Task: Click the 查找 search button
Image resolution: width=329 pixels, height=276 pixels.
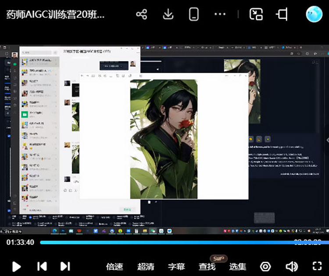Action: click(207, 266)
